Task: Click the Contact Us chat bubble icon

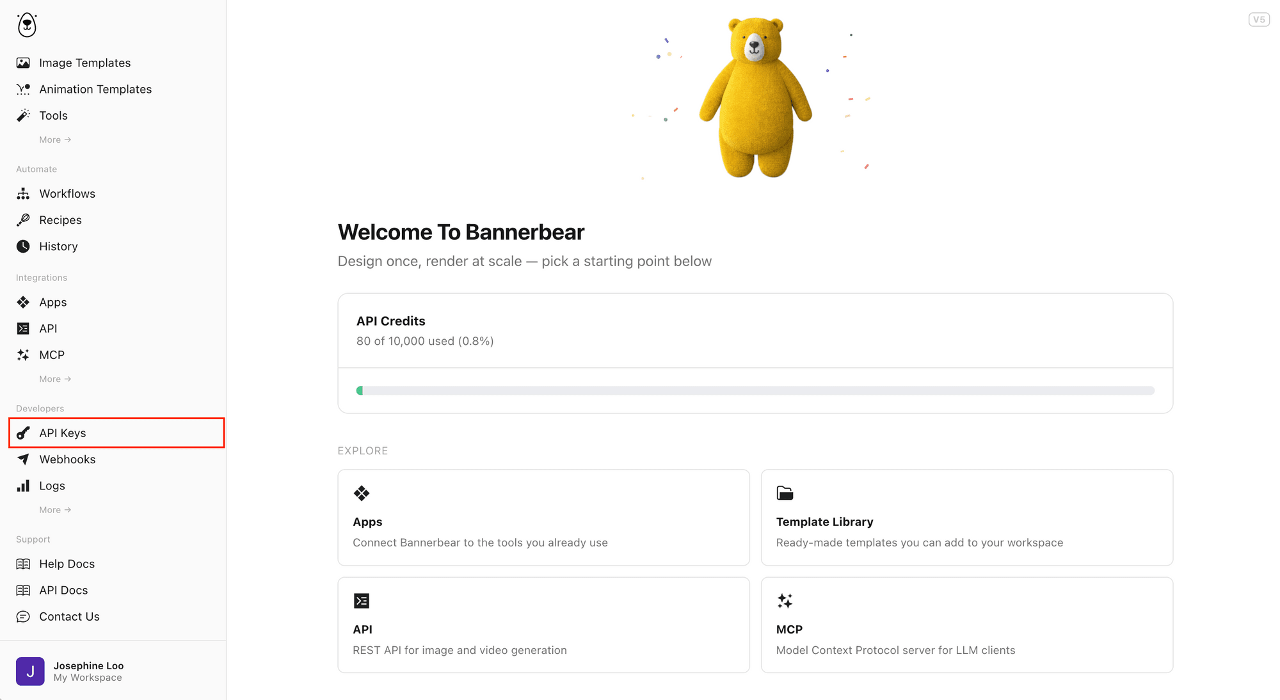Action: click(23, 616)
